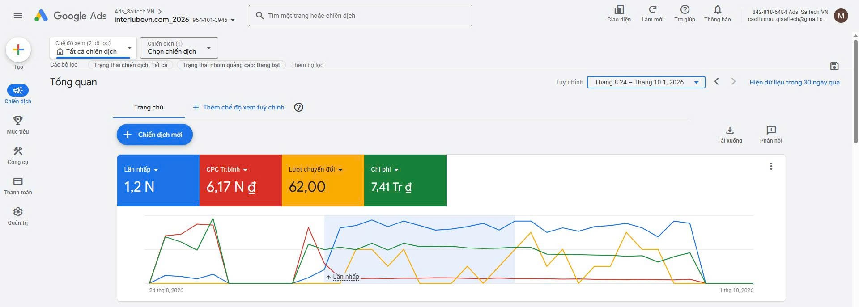Select the green Chi phí cost tile
The height and width of the screenshot is (307, 859).
pos(405,181)
